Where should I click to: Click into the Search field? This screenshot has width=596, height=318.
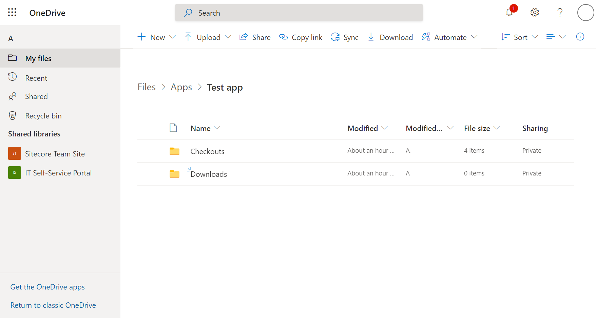299,13
